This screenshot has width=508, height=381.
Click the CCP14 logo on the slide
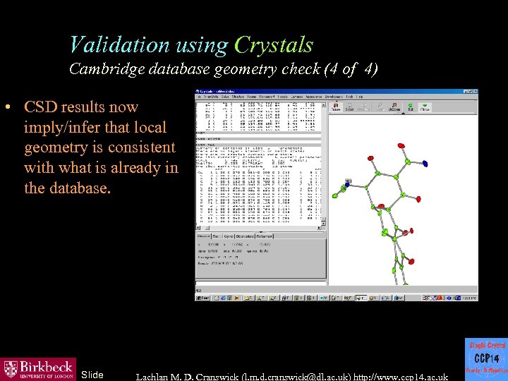pyautogui.click(x=486, y=359)
